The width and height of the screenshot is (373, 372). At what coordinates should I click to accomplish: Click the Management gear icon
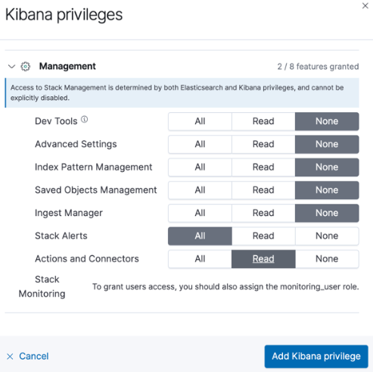(26, 67)
